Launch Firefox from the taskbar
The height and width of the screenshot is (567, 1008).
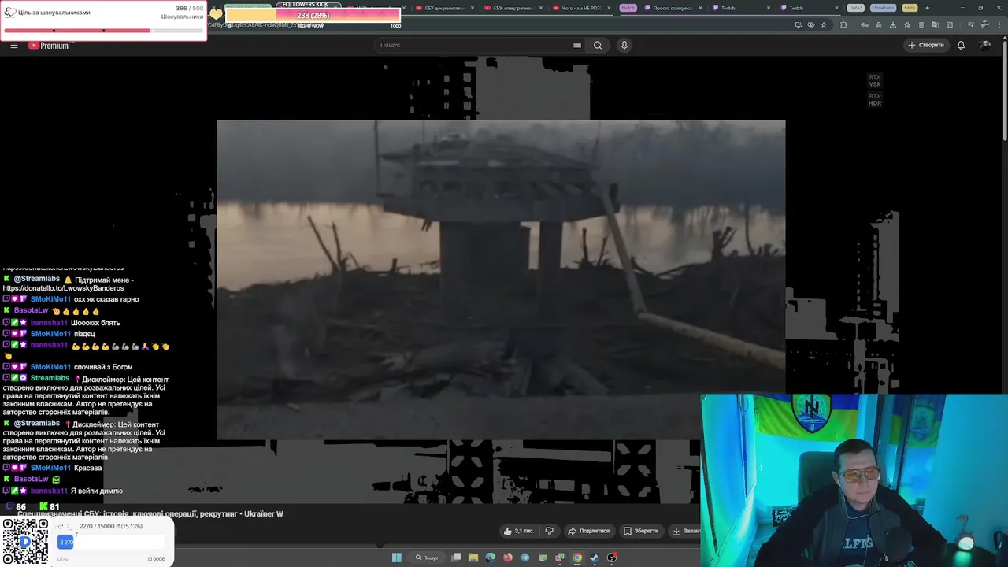point(508,558)
